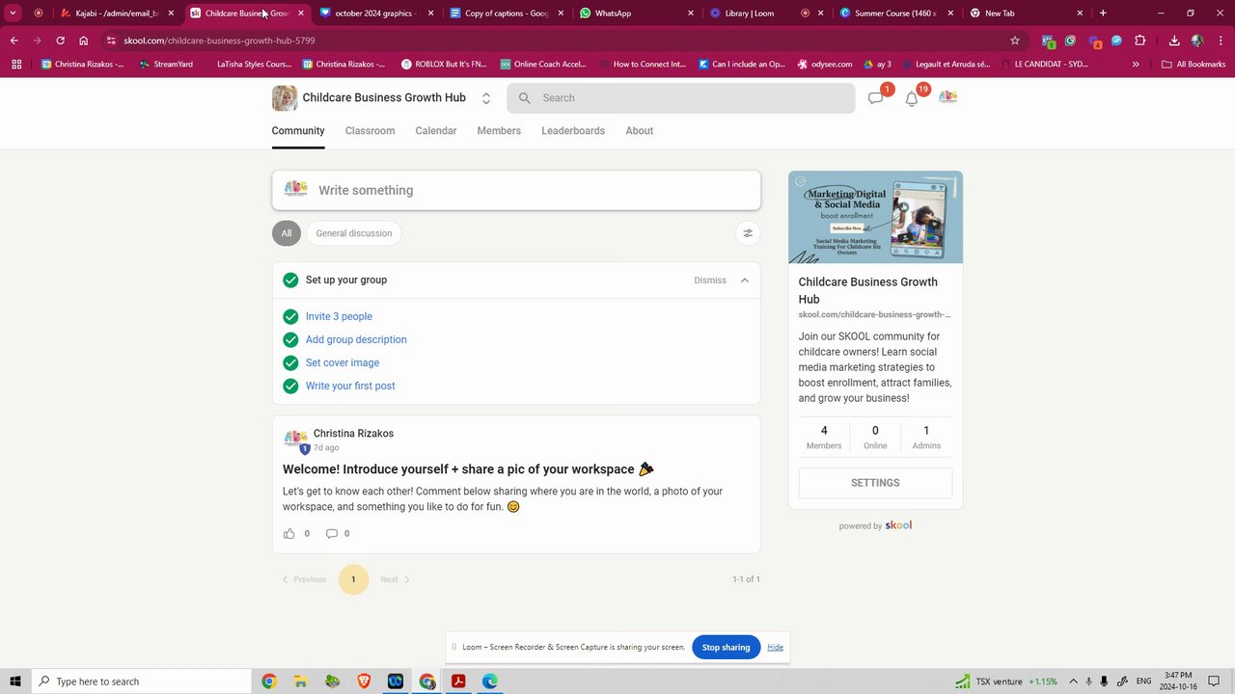Viewport: 1235px width, 694px height.
Task: Click the Write something post box
Action: coord(516,191)
